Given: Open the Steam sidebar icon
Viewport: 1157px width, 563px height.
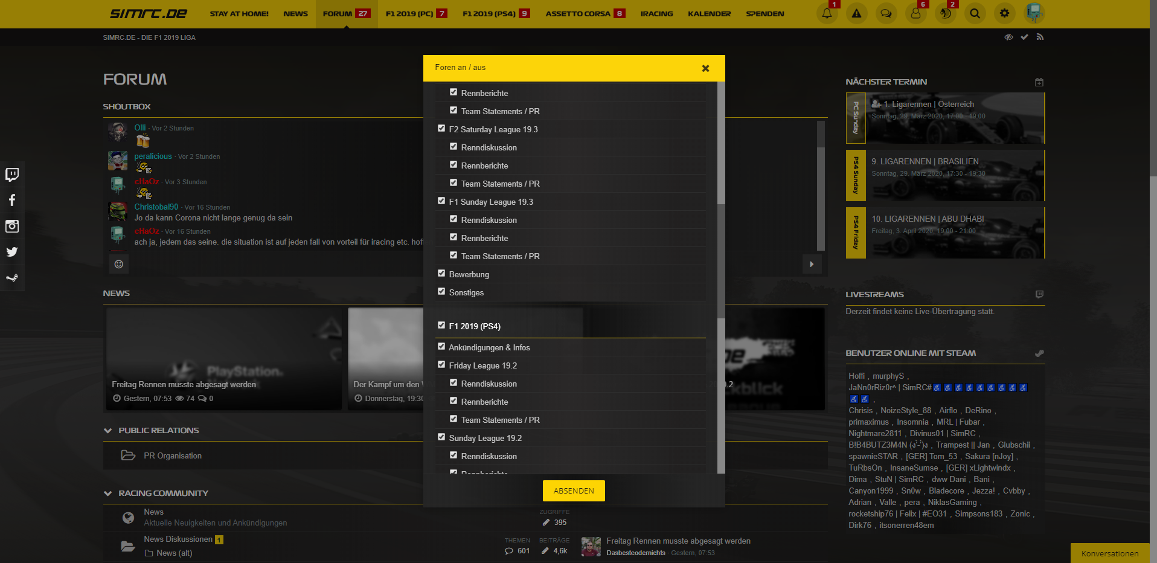Looking at the screenshot, I should coord(12,278).
